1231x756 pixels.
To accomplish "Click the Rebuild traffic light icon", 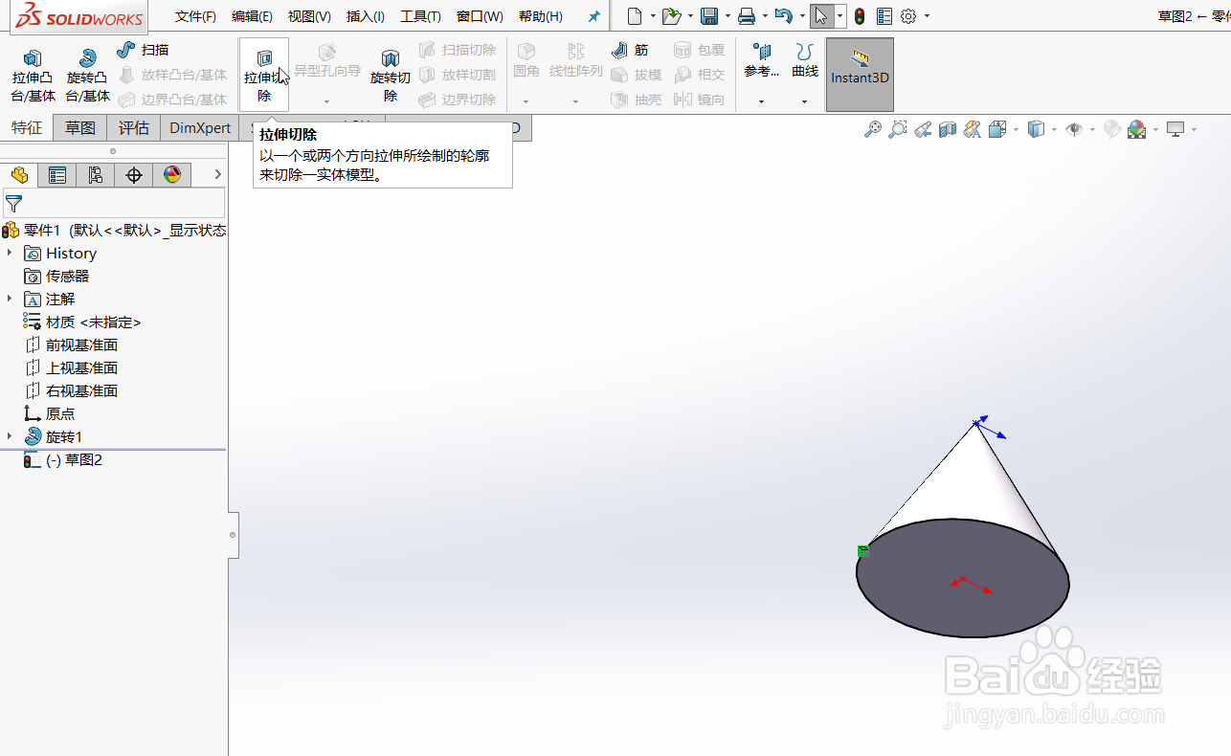I will (860, 16).
